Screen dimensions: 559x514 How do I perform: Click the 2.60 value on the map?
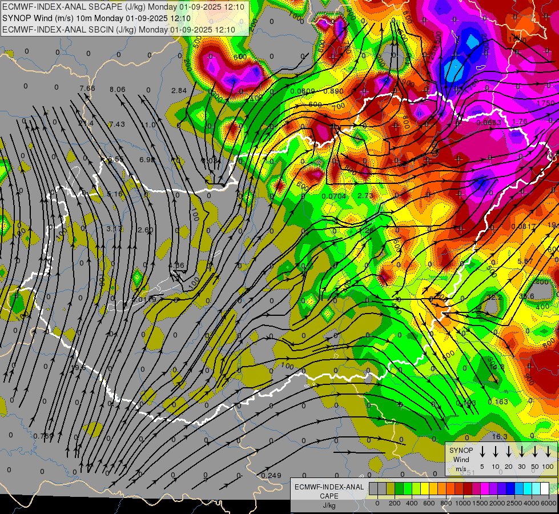146,230
